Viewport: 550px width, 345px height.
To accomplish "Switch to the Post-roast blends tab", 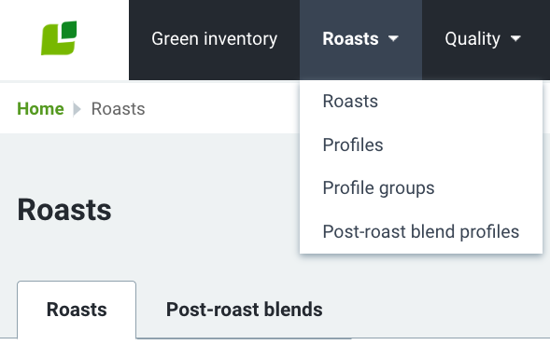I will click(x=244, y=310).
